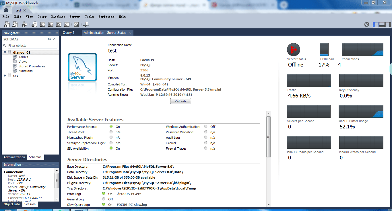The height and width of the screenshot is (211, 392).
Task: Click the CPU/Load usage graph
Action: pos(324,49)
